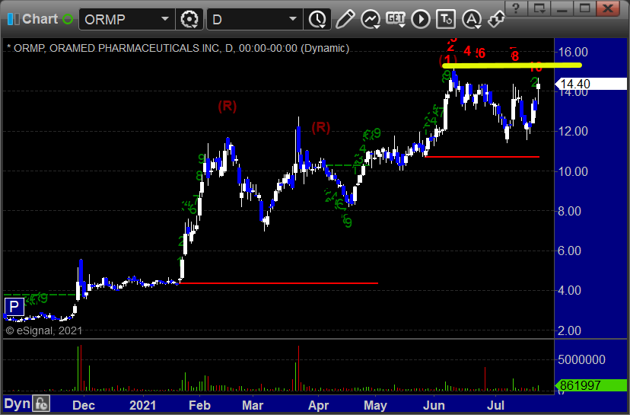Screen dimensions: 630x415
Task: Click the first red (R) marker near February peak
Action: coord(228,106)
